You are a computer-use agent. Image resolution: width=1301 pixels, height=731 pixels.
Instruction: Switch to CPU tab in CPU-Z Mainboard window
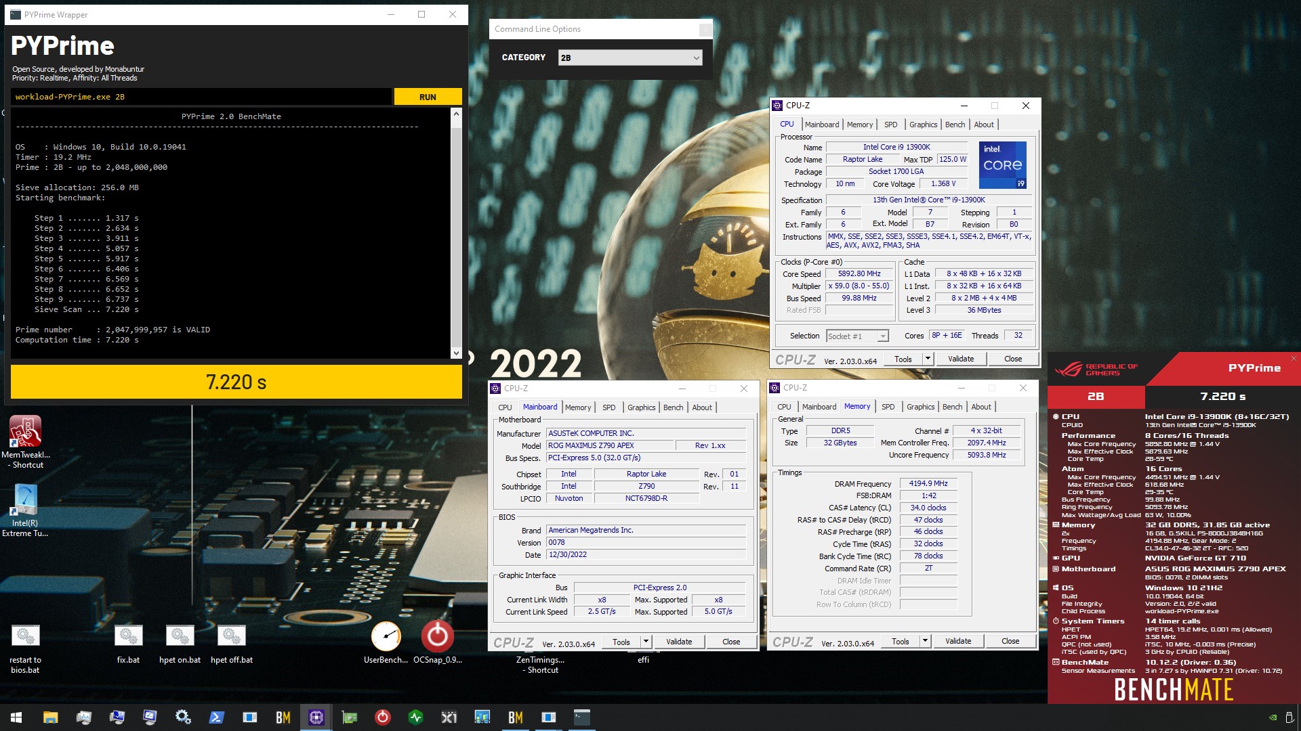pyautogui.click(x=505, y=407)
